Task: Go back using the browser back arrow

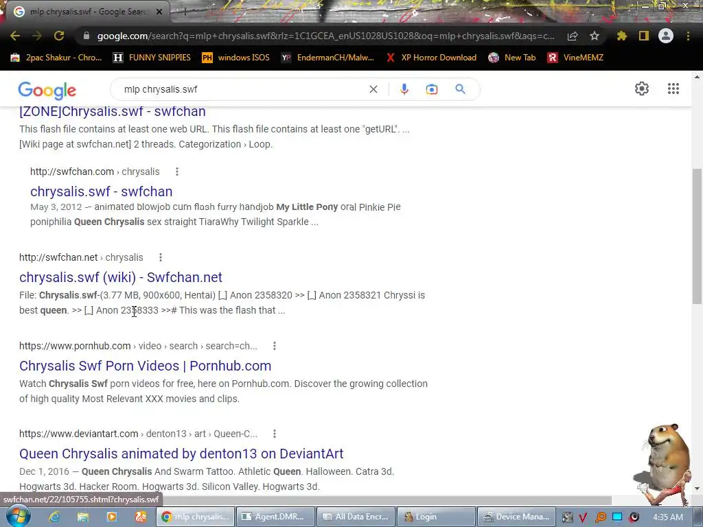Action: (x=15, y=36)
